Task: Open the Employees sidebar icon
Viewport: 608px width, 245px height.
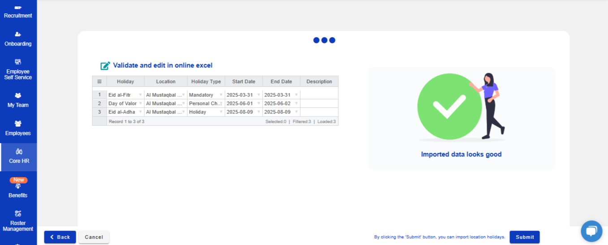Action: click(18, 124)
